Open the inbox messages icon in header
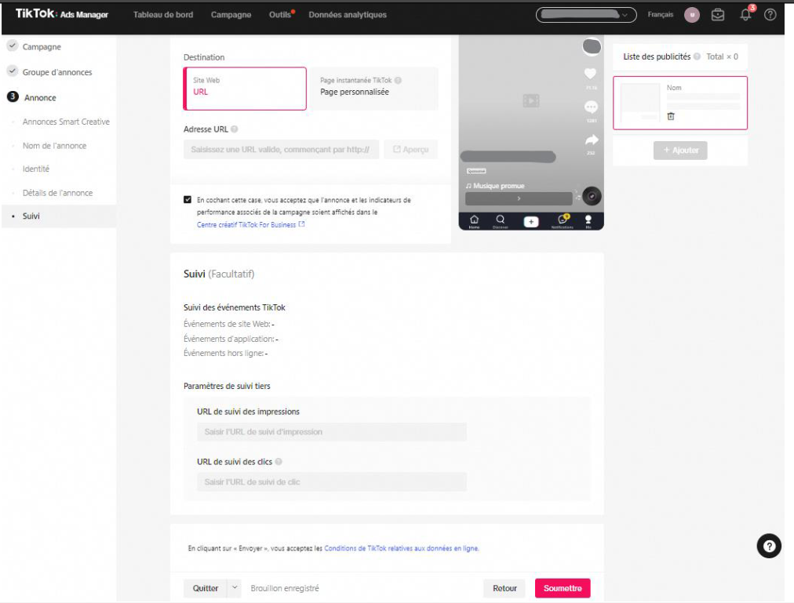The width and height of the screenshot is (794, 603). click(718, 15)
